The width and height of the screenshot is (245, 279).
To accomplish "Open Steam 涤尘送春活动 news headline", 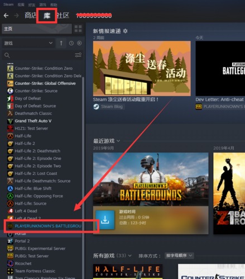I will [126, 100].
